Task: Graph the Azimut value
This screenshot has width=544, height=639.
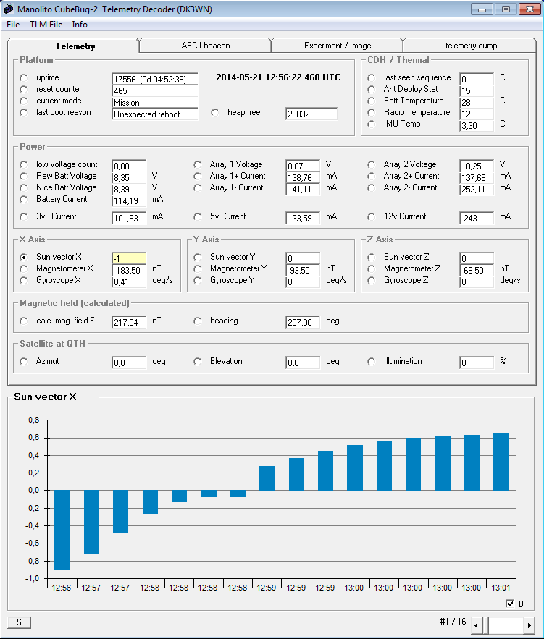Action: [x=24, y=362]
